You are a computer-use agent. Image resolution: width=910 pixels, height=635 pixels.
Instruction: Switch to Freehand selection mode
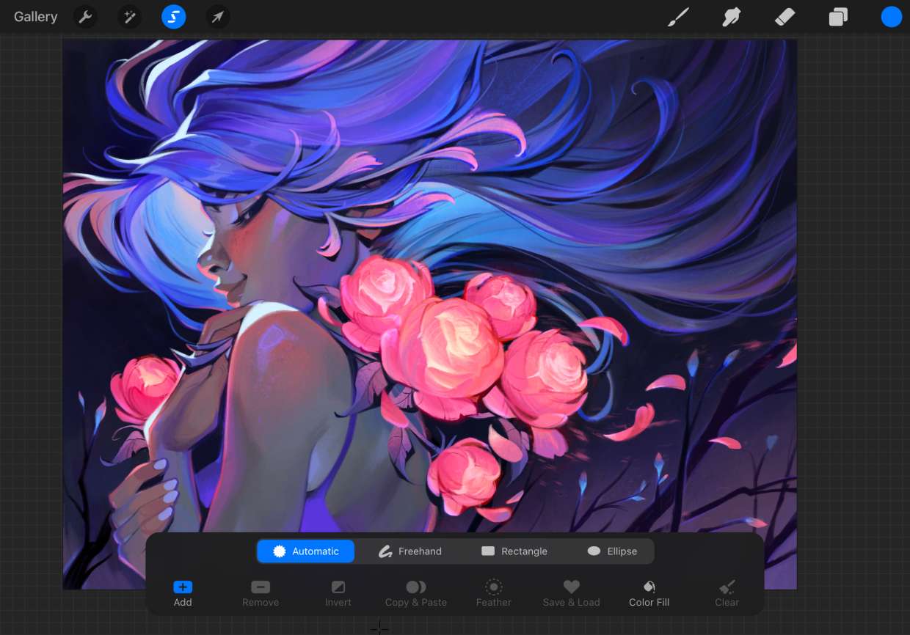(410, 551)
